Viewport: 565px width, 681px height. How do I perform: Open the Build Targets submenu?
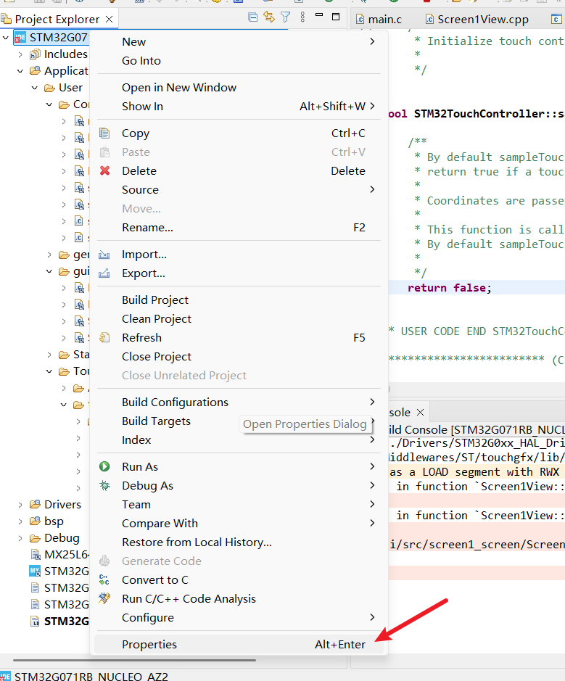(239, 421)
